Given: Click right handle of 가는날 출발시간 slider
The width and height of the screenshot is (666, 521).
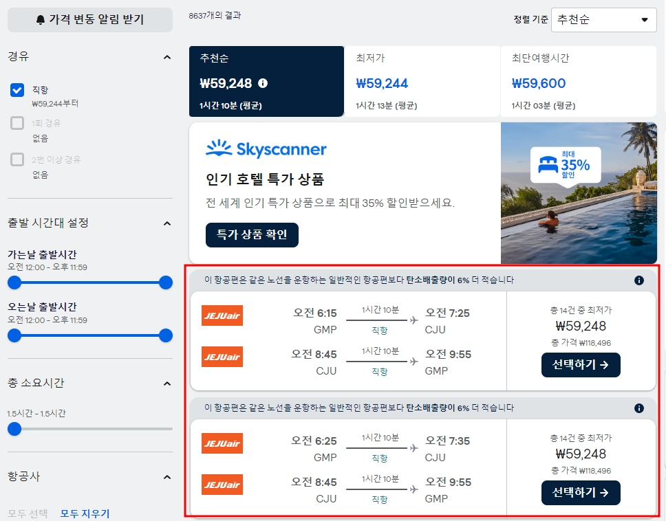Looking at the screenshot, I should (166, 282).
